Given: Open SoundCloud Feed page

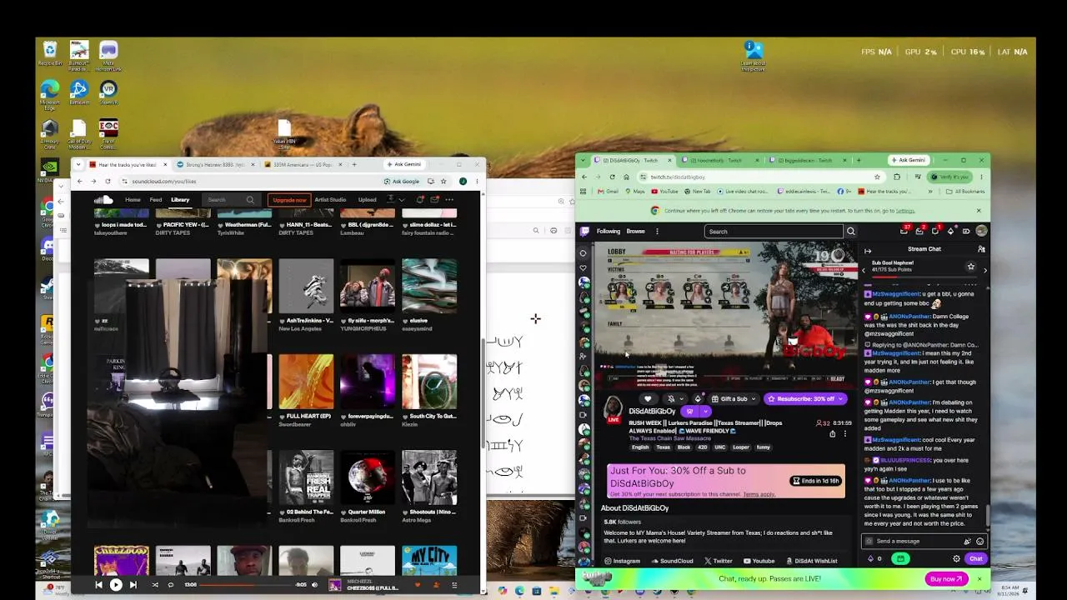Looking at the screenshot, I should pos(155,200).
